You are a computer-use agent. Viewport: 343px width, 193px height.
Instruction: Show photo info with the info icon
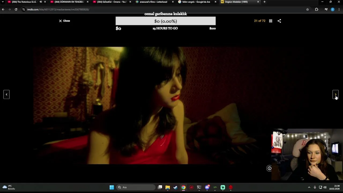pos(269,168)
